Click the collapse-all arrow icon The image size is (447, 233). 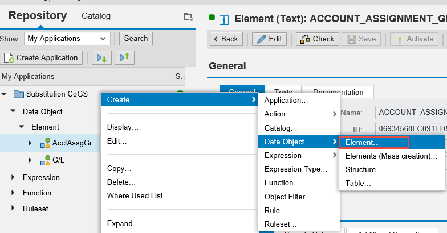coord(125,58)
